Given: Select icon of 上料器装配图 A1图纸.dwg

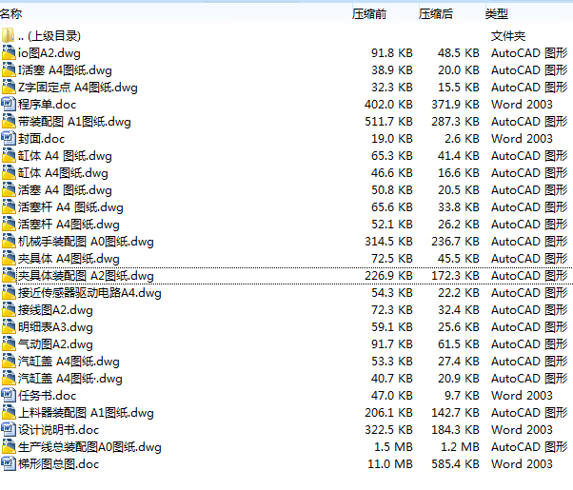Looking at the screenshot, I should click(9, 413).
